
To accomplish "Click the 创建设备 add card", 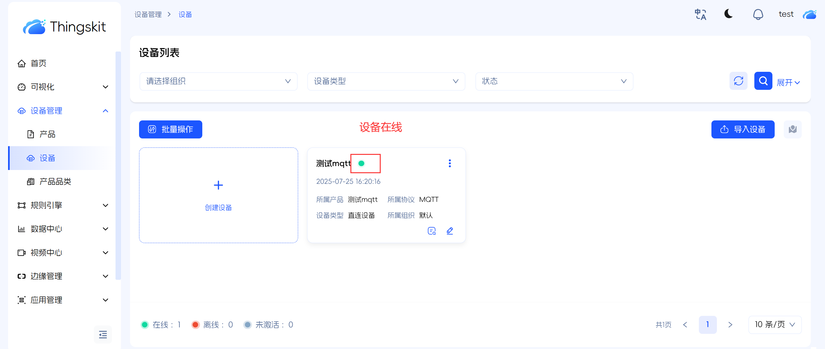I will (x=218, y=195).
